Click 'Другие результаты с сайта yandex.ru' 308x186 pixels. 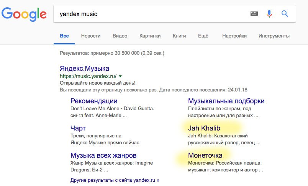tap(115, 180)
